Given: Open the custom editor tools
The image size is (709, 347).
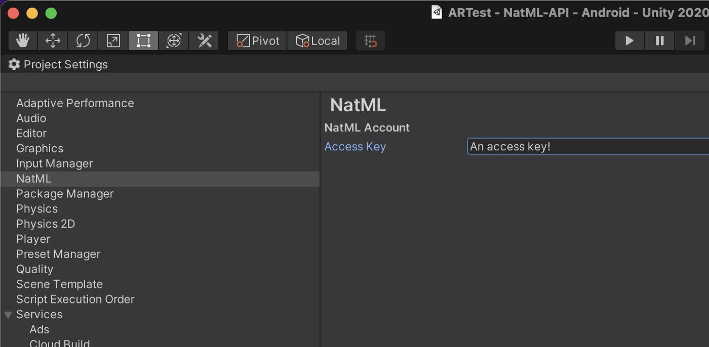Looking at the screenshot, I should pos(204,40).
